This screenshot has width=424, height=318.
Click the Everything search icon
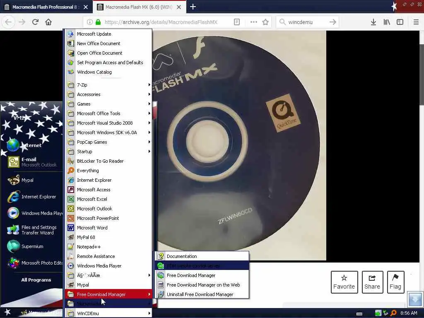(70, 171)
